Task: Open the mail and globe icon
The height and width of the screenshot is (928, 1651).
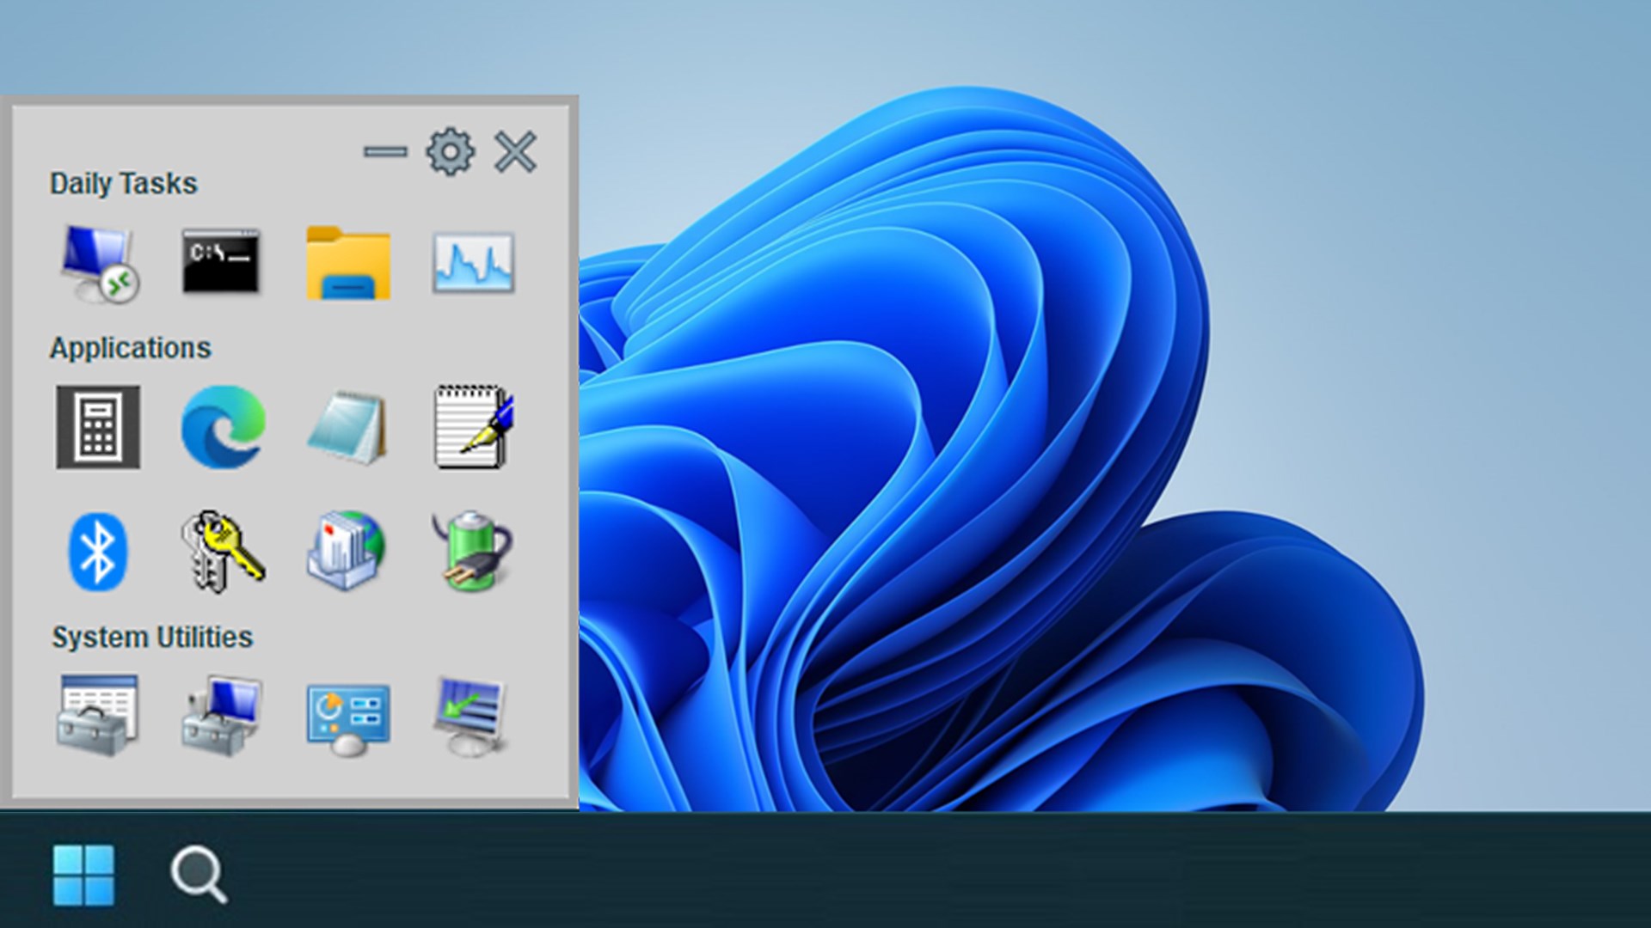Action: [x=347, y=552]
